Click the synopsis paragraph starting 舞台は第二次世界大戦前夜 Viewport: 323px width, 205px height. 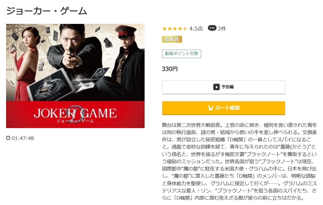239,161
